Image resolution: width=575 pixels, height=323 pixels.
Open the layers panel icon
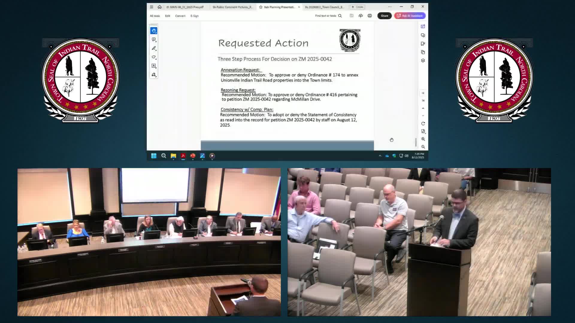(x=423, y=60)
